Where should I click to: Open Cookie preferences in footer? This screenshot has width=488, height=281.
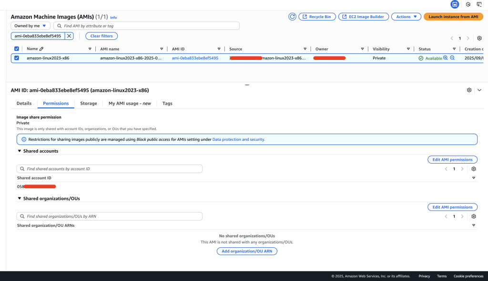pos(468,276)
